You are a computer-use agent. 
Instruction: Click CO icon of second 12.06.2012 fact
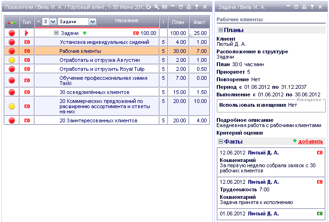coord(320,182)
